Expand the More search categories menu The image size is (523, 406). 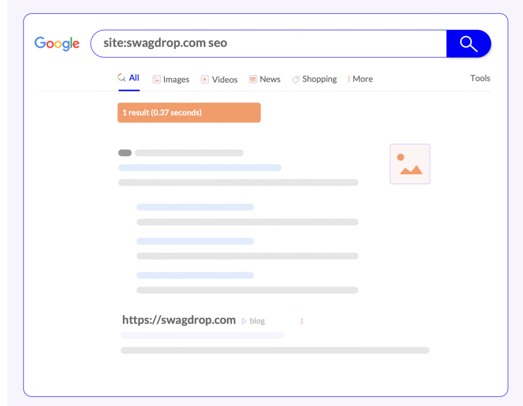[x=360, y=79]
